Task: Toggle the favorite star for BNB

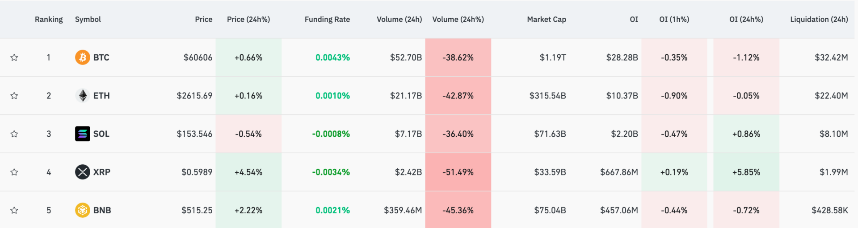Action: pos(14,210)
